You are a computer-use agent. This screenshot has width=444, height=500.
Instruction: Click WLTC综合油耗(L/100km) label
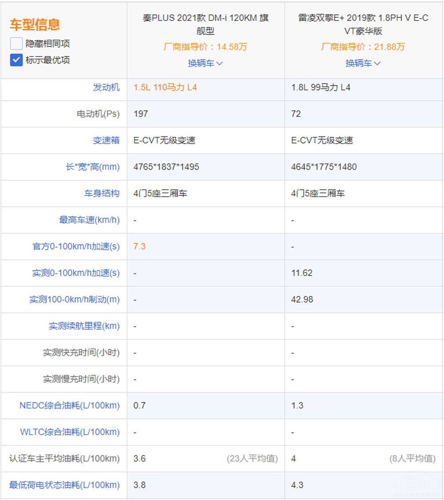[70, 432]
